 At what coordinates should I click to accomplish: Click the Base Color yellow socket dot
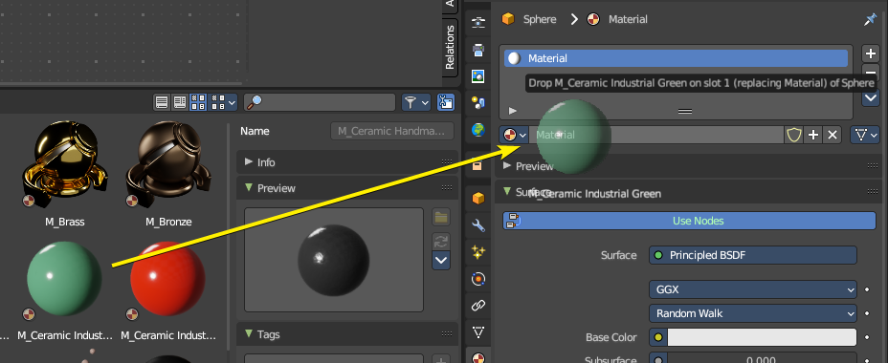658,337
